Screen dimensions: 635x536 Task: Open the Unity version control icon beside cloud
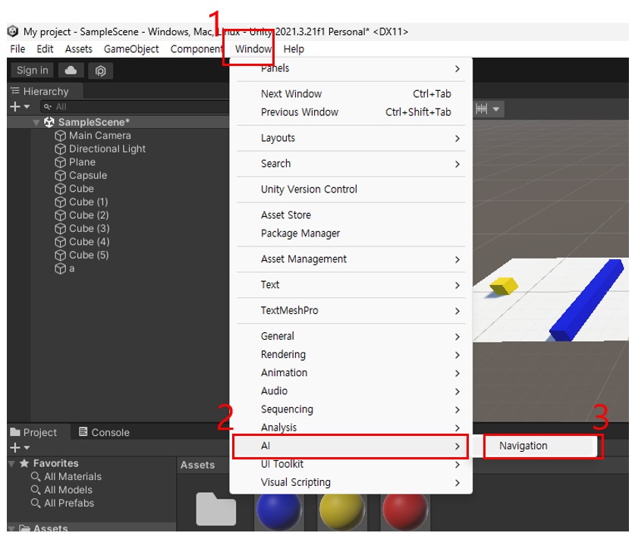100,71
